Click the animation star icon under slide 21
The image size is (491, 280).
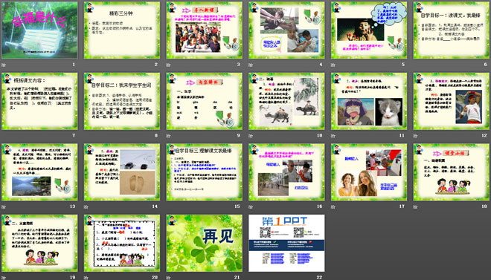tap(168, 278)
